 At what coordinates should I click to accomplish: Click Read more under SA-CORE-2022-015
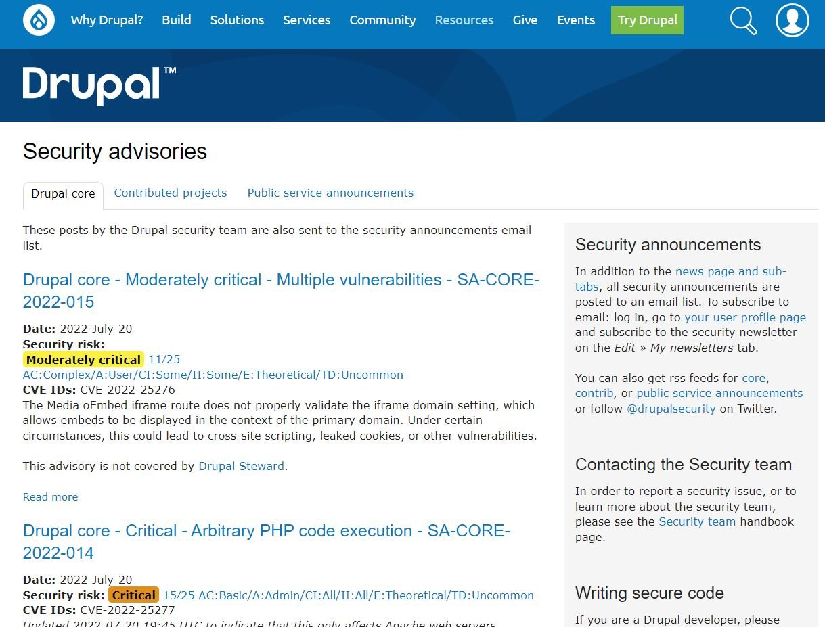(x=50, y=496)
